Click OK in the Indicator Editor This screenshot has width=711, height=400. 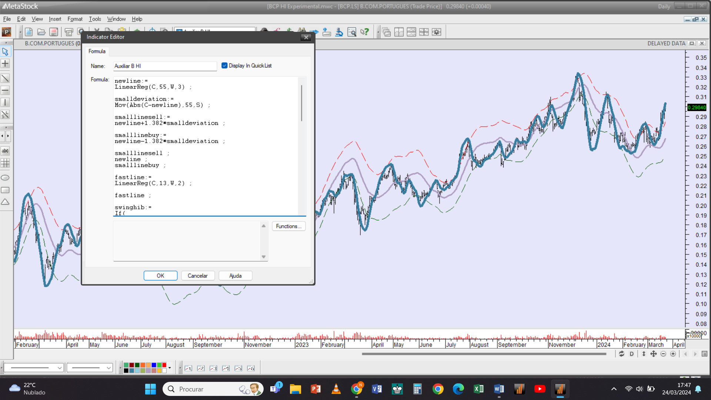[160, 276]
